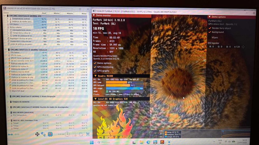Toggle the Render furry object checkbox

pos(210,28)
